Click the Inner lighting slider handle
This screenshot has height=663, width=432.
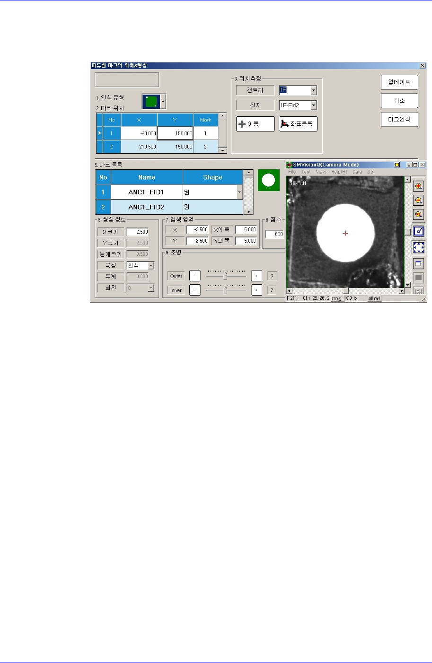click(x=225, y=290)
